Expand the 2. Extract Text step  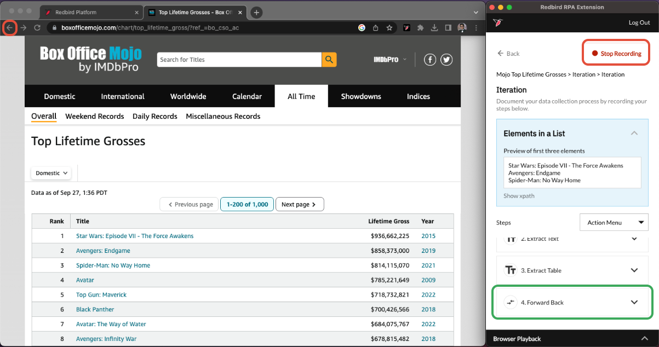pos(634,239)
